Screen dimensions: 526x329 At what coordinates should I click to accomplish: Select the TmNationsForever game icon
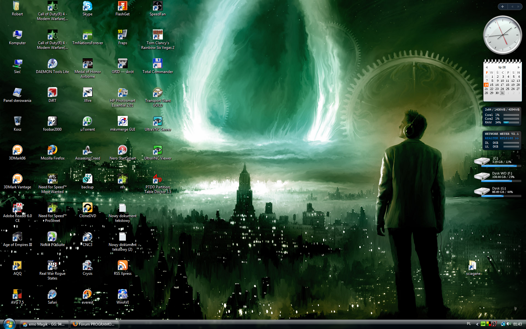(88, 38)
